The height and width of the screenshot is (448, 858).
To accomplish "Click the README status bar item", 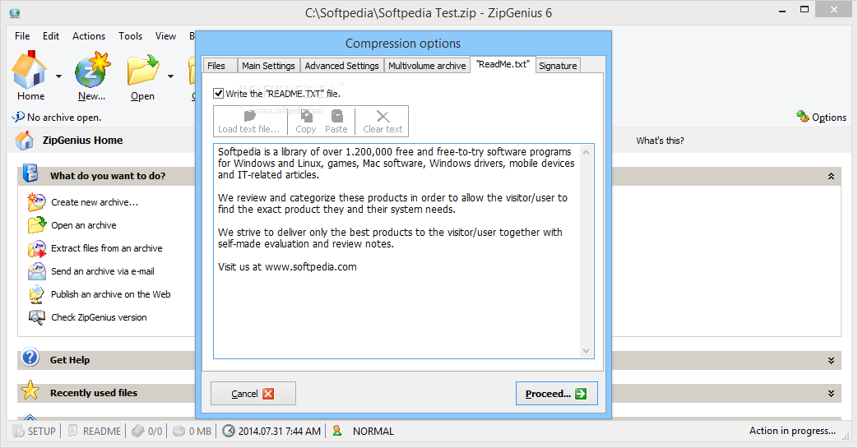I will click(x=94, y=431).
